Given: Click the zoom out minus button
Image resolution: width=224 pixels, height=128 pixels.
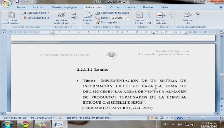Looking at the screenshot, I should point(188,118).
